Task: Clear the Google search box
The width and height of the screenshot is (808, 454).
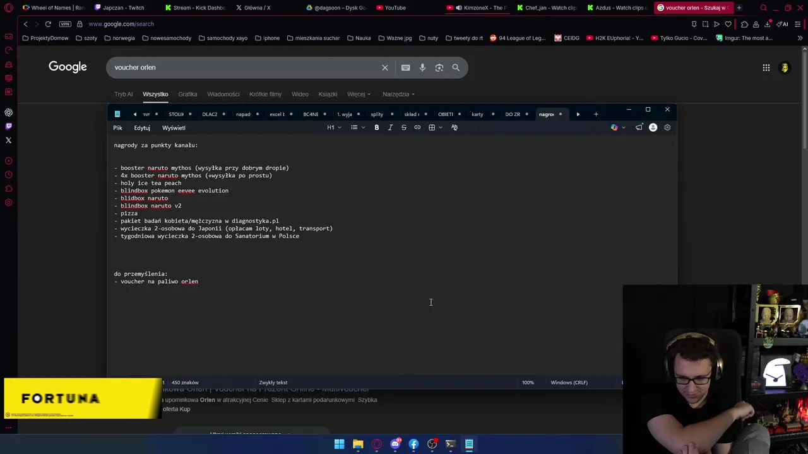Action: point(385,67)
